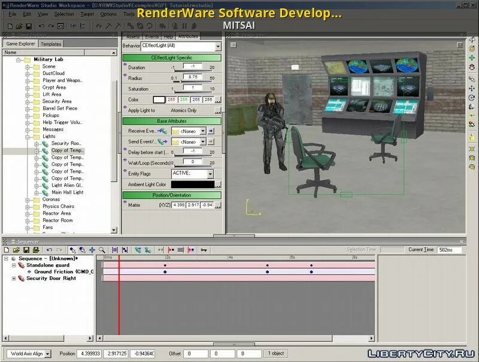Click the Current Time field

[x=449, y=250]
